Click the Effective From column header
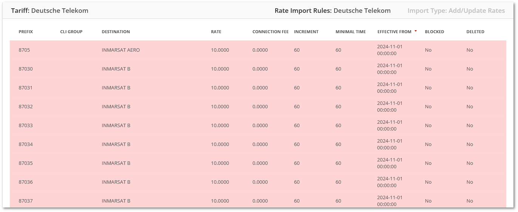 394,32
